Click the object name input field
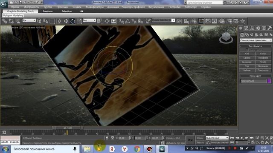 (x=253, y=81)
